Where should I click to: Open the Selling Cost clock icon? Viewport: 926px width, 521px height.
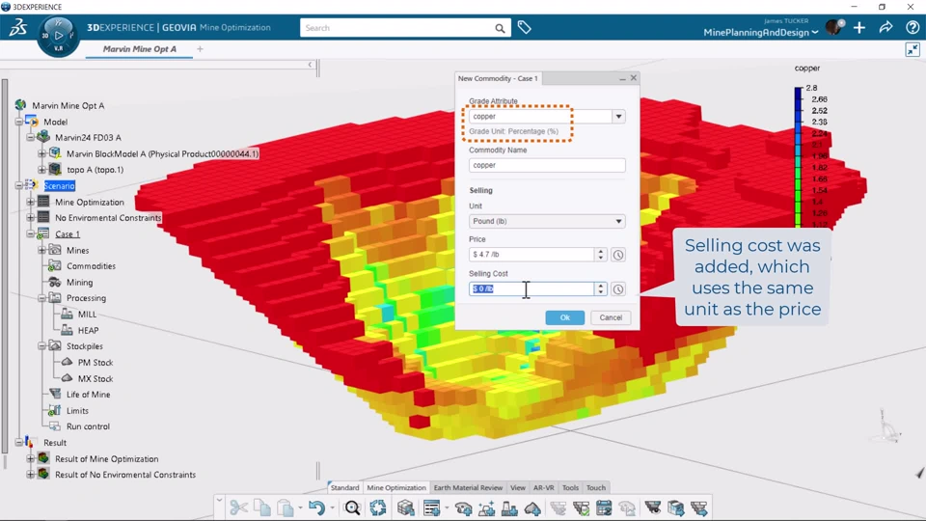click(617, 288)
